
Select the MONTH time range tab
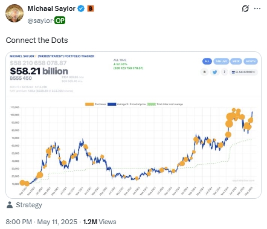(x=251, y=61)
